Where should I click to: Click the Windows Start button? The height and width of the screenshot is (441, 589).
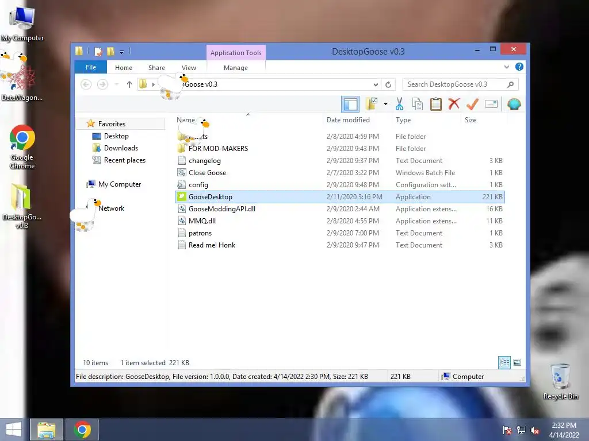[14, 430]
